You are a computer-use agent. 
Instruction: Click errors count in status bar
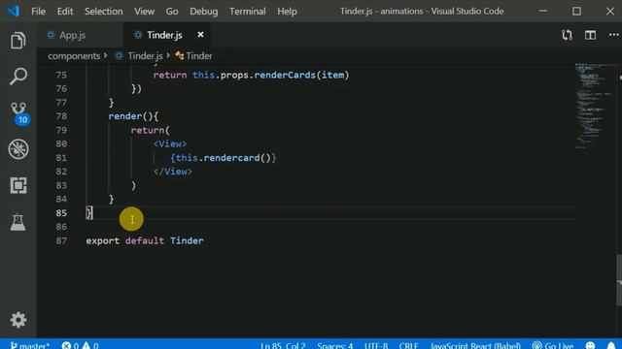71,345
